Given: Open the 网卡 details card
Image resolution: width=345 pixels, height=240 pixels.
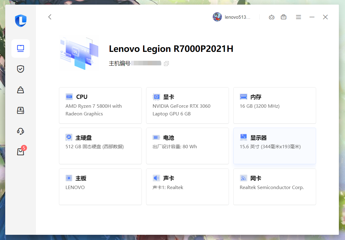Looking at the screenshot, I should [x=275, y=187].
